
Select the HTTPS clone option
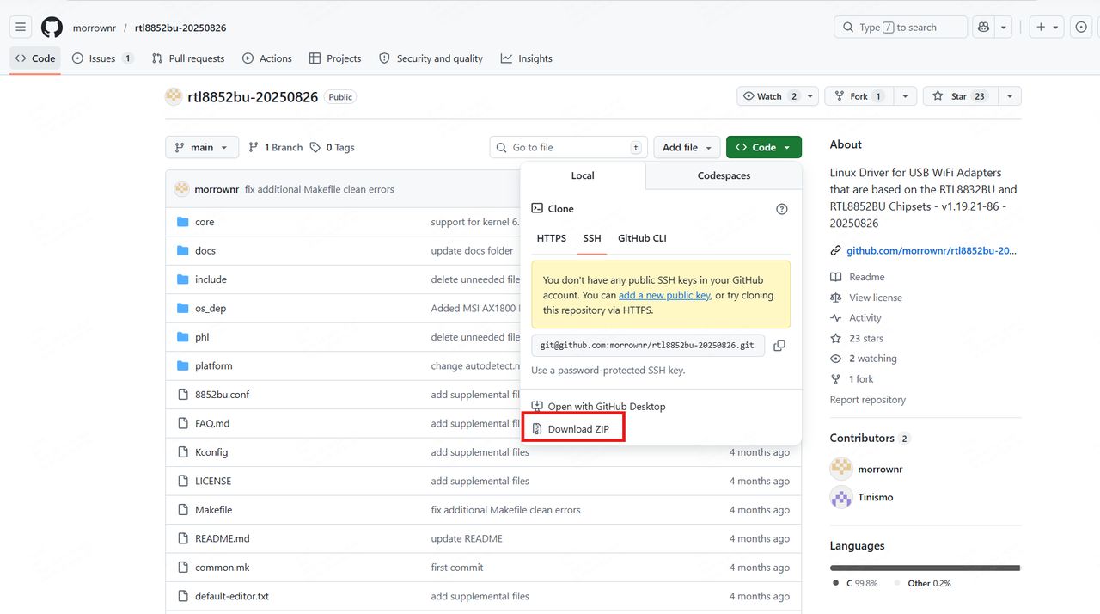pyautogui.click(x=552, y=238)
